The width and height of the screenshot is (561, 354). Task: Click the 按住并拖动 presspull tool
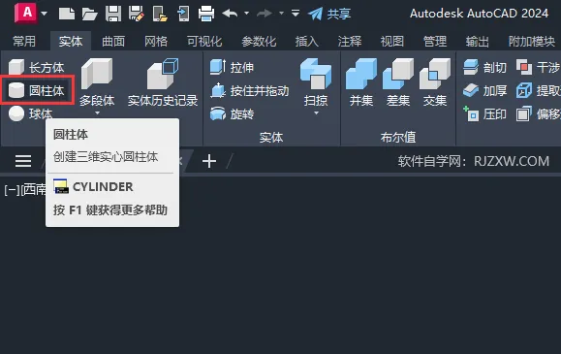(x=249, y=91)
